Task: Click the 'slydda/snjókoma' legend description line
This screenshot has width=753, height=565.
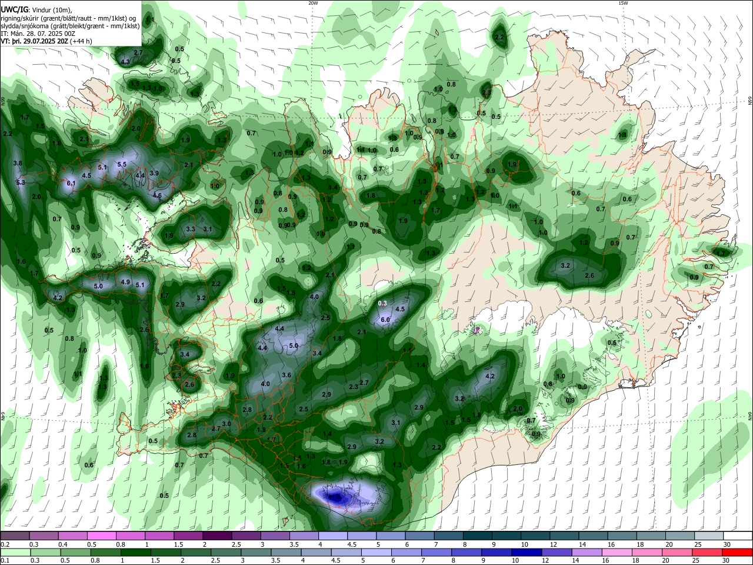Action: click(70, 26)
